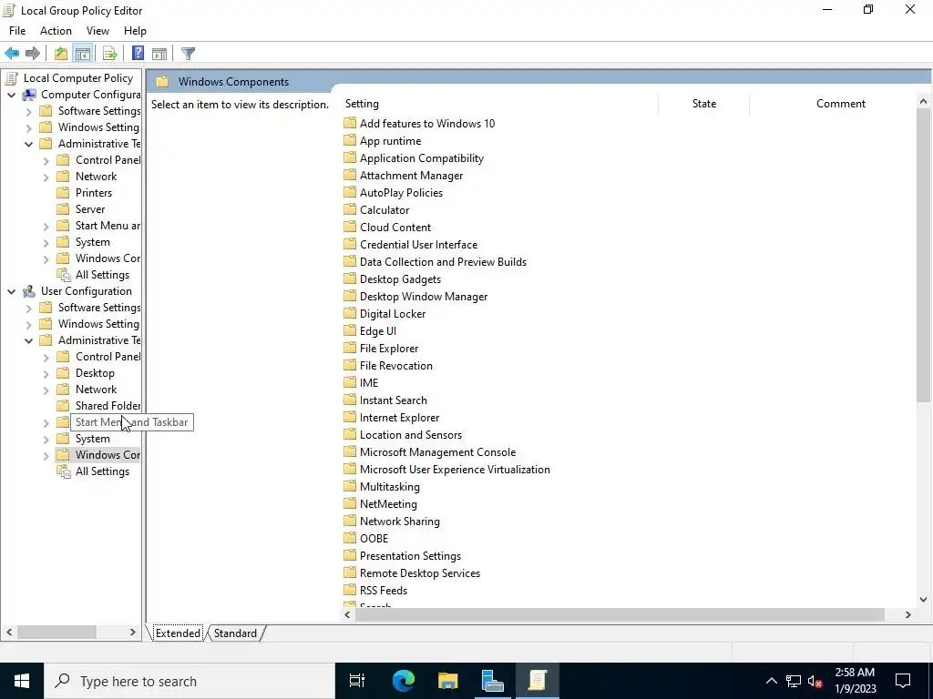Select Data Collection and Preview Builds
Screen dimensions: 933x699
[x=443, y=261]
